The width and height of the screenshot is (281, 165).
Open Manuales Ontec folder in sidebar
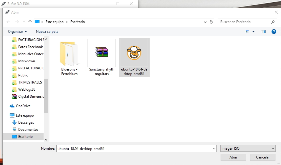pyautogui.click(x=28, y=54)
